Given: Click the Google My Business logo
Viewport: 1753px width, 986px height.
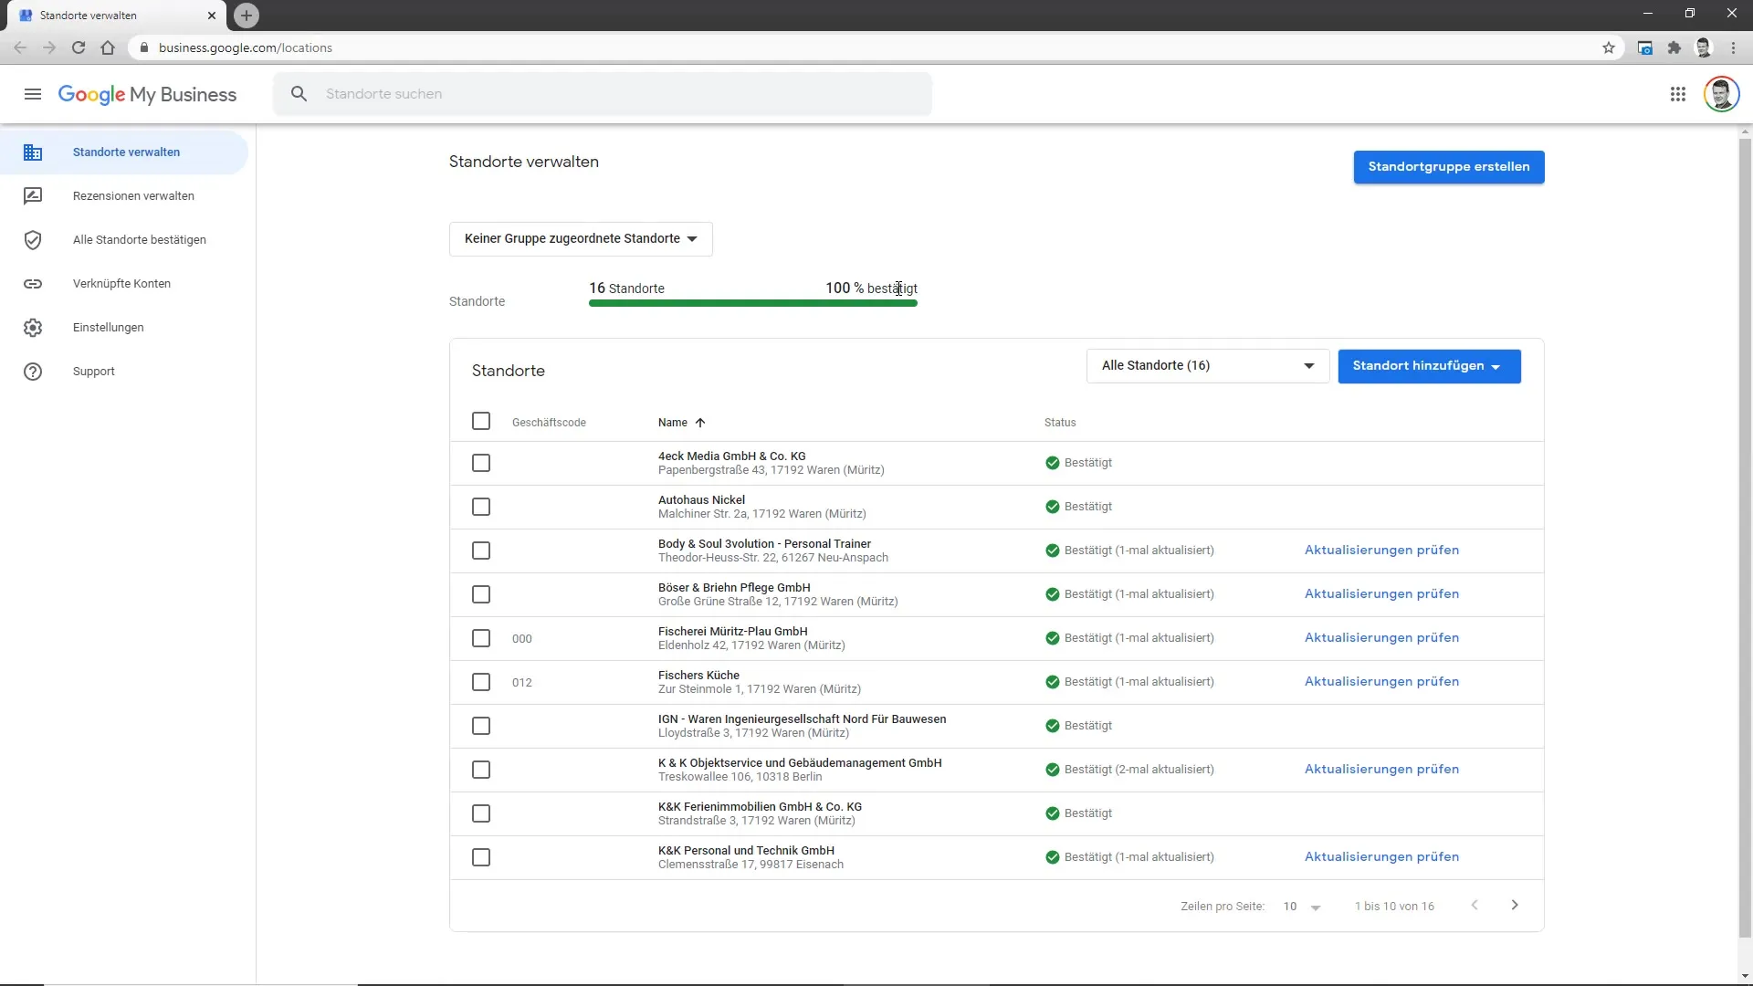Looking at the screenshot, I should click(x=147, y=94).
